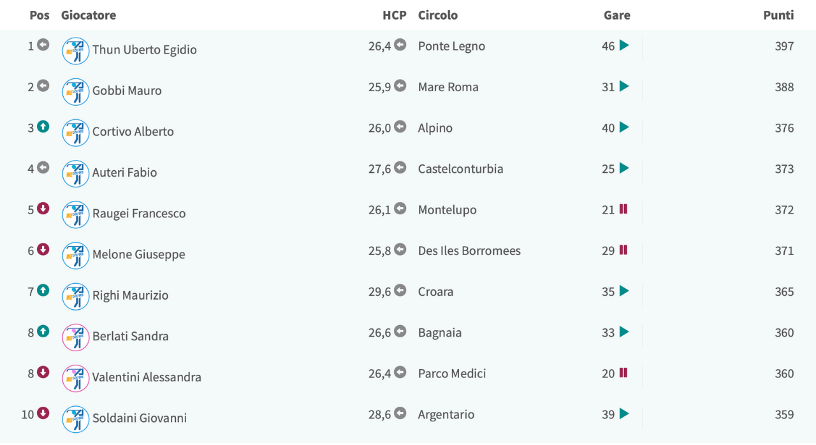
Task: Click the red down arrow beside position 10
Action: pyautogui.click(x=43, y=413)
